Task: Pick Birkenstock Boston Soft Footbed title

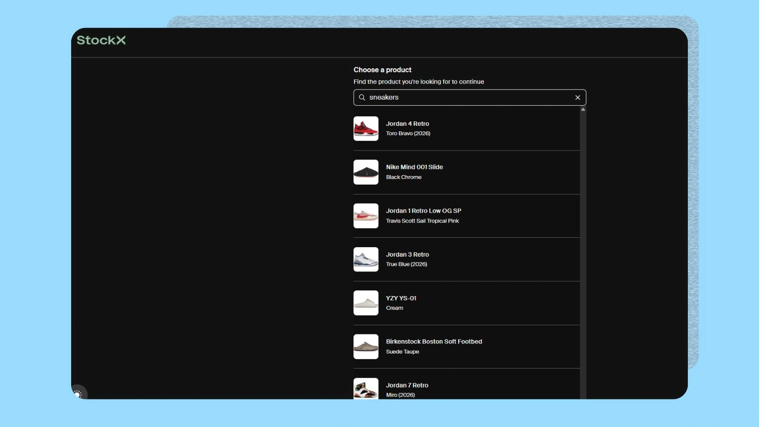Action: (434, 342)
